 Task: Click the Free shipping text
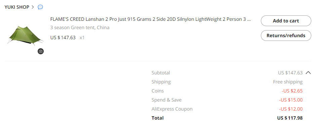pyautogui.click(x=288, y=82)
